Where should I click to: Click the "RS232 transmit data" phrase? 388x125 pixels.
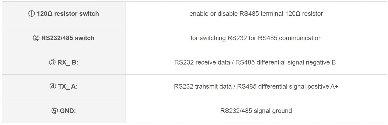(x=203, y=87)
